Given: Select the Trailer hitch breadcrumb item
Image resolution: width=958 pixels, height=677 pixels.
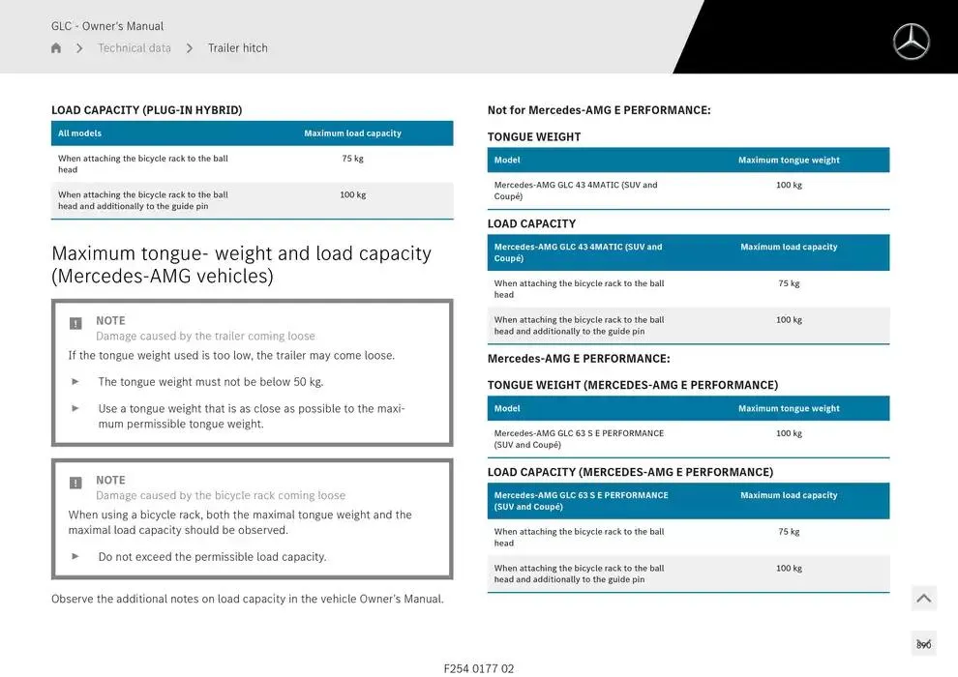Looking at the screenshot, I should [238, 48].
